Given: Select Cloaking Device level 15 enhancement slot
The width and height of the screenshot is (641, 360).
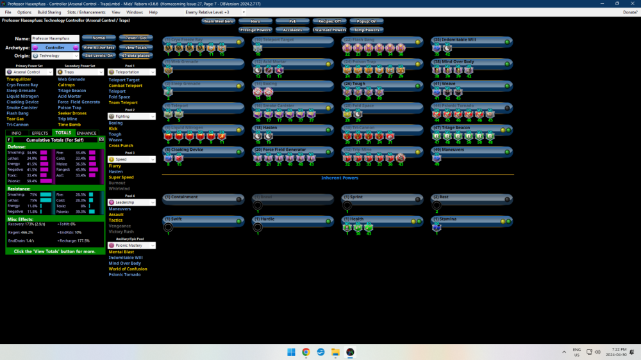Looking at the screenshot, I should [x=179, y=158].
